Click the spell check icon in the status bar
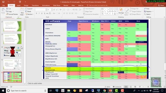The image size is (166, 93). (11, 87)
